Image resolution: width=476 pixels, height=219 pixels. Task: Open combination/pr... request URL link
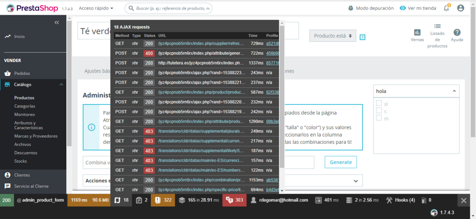click(x=201, y=180)
